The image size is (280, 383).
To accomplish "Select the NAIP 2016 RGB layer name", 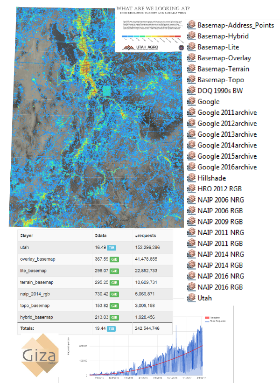I will click(x=220, y=287).
